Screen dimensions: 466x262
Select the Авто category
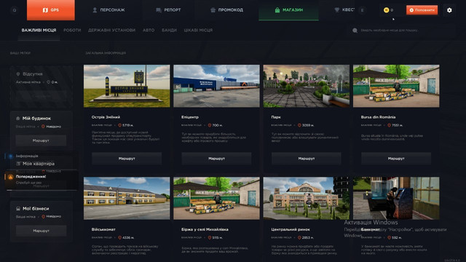[x=149, y=31]
